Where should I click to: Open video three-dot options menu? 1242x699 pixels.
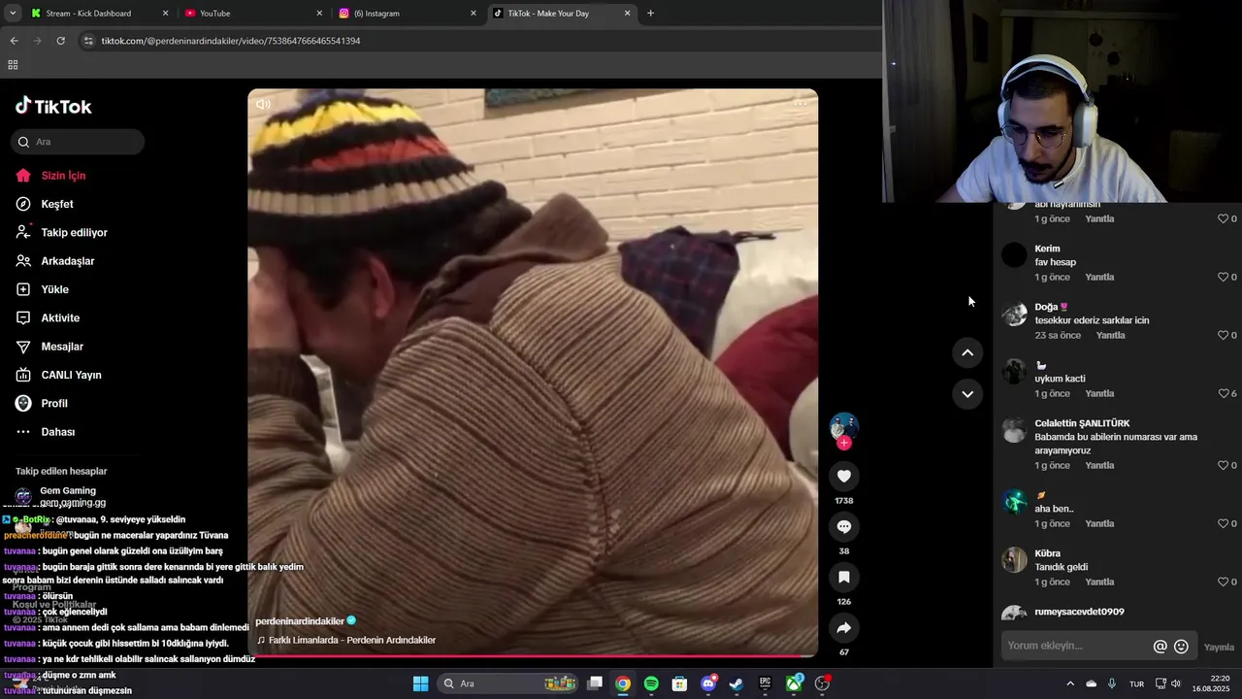[x=801, y=103]
